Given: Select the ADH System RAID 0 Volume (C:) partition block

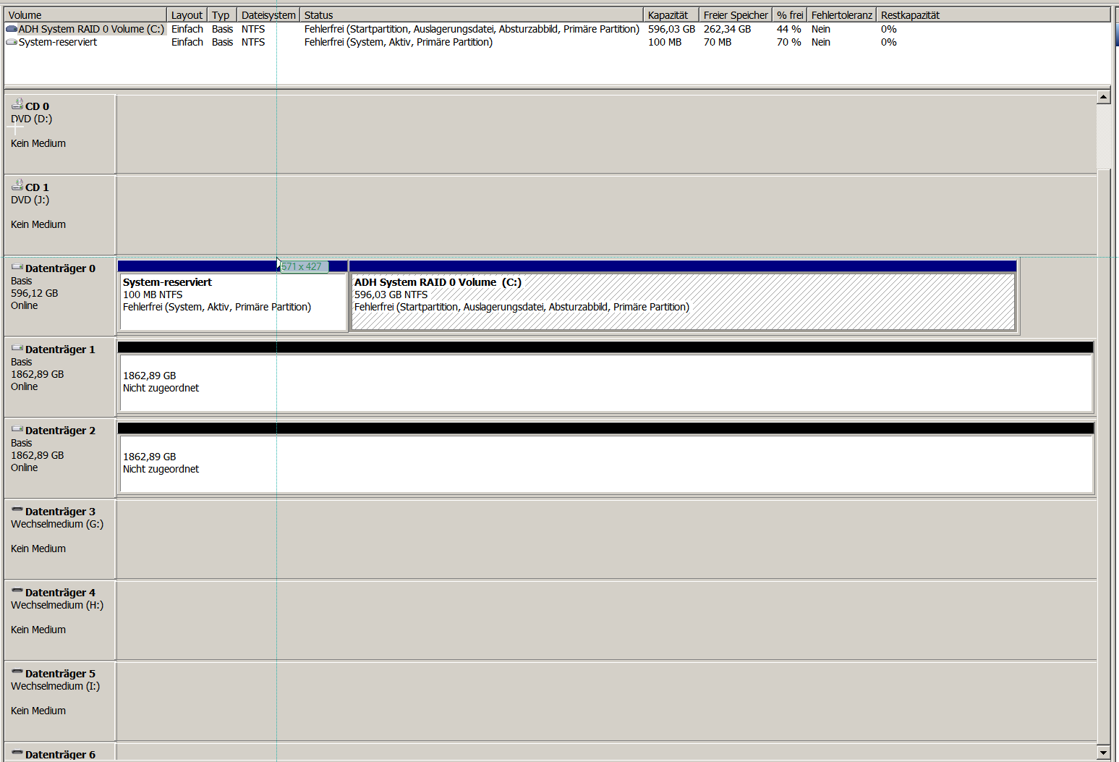Looking at the screenshot, I should click(x=684, y=296).
